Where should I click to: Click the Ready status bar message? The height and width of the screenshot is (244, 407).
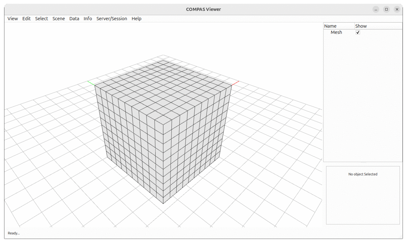coord(13,233)
